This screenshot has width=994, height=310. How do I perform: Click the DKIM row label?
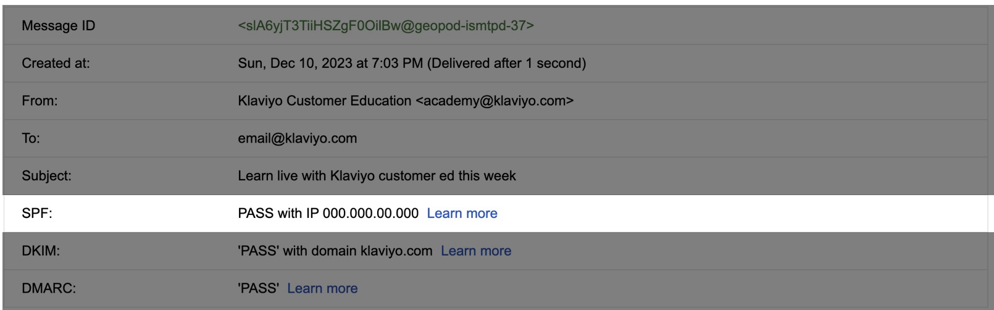coord(41,251)
